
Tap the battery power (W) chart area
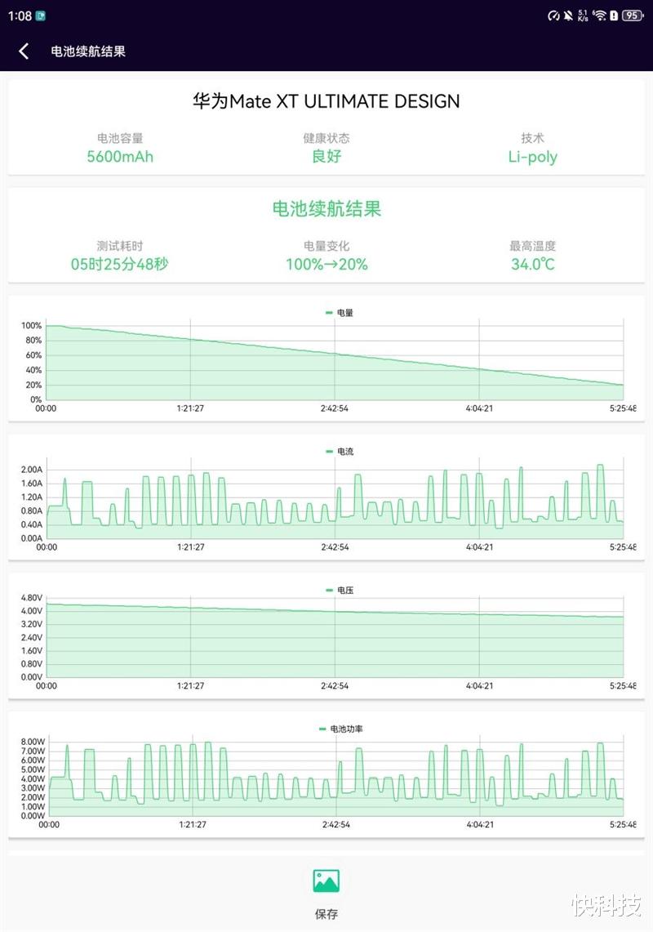click(336, 776)
